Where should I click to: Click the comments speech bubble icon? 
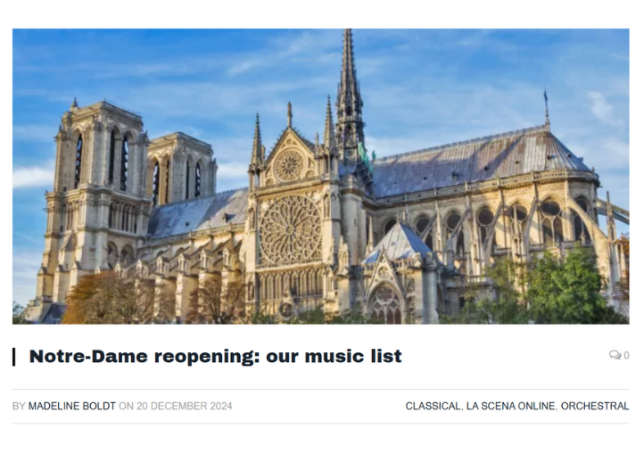tap(615, 356)
